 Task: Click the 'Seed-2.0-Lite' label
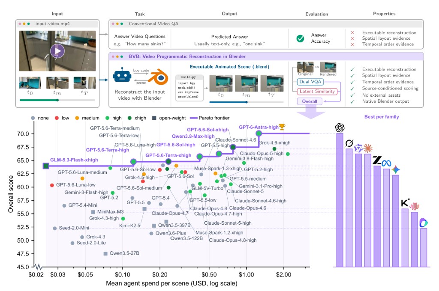pyautogui.click(x=91, y=243)
